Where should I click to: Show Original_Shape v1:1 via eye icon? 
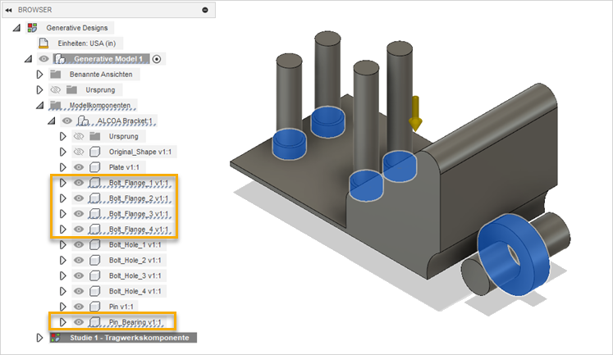(79, 152)
